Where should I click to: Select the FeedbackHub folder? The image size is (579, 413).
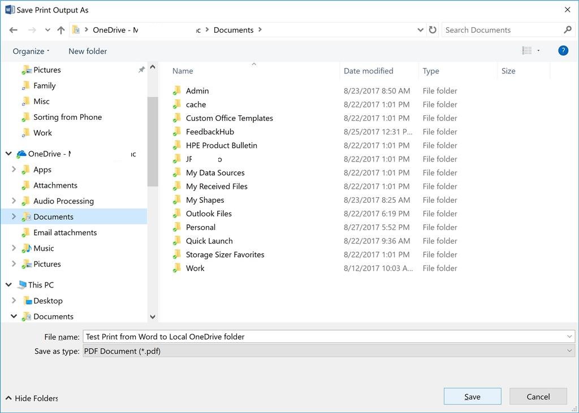(x=210, y=132)
